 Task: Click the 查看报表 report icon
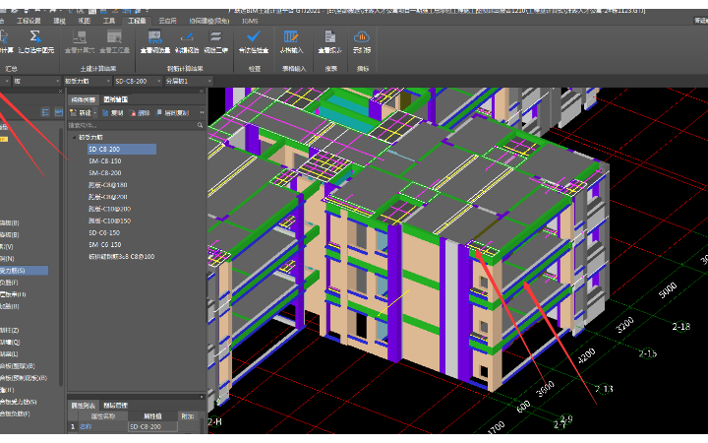click(330, 37)
